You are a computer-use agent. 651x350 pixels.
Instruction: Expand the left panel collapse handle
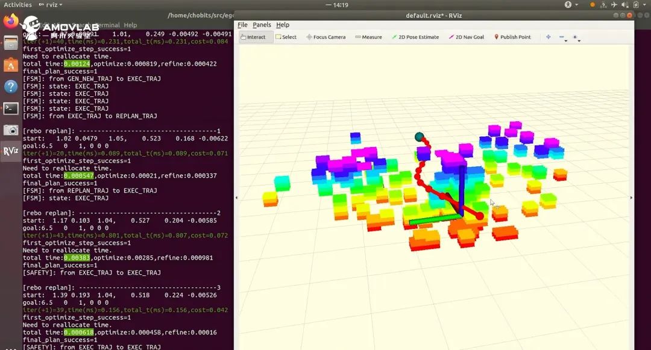point(236,198)
